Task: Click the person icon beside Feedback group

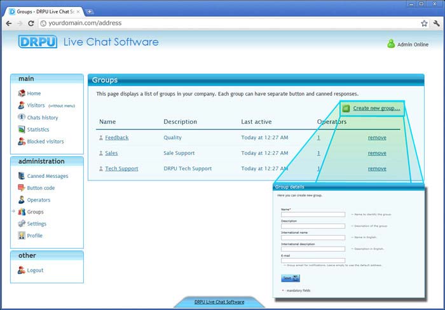Action: point(100,138)
